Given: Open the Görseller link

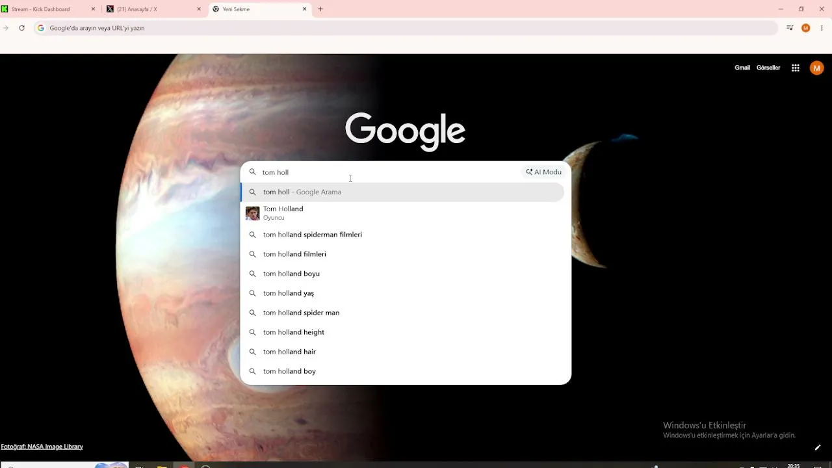Looking at the screenshot, I should click(x=768, y=68).
